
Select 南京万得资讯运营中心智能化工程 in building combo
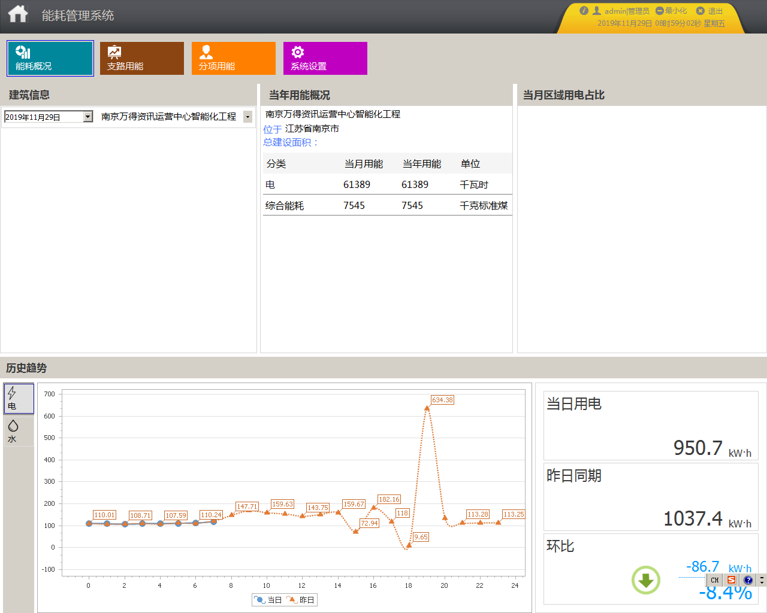(x=168, y=117)
